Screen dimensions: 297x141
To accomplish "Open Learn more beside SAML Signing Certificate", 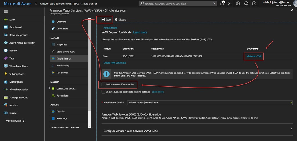I will pos(140,32).
